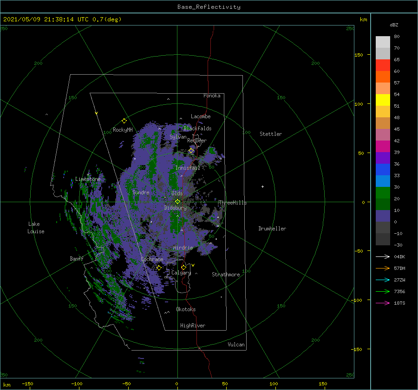
Task: Click the Strathmore city label
Action: pos(226,275)
